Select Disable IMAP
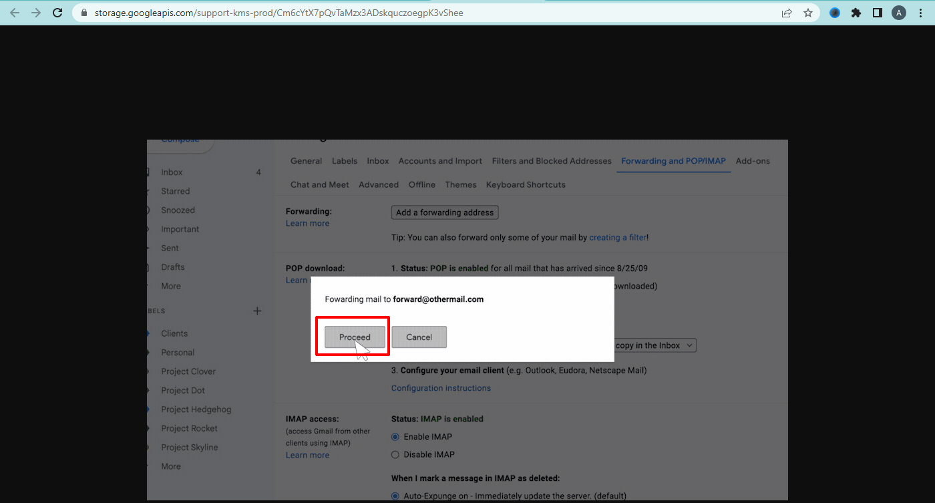The image size is (935, 503). (x=395, y=454)
